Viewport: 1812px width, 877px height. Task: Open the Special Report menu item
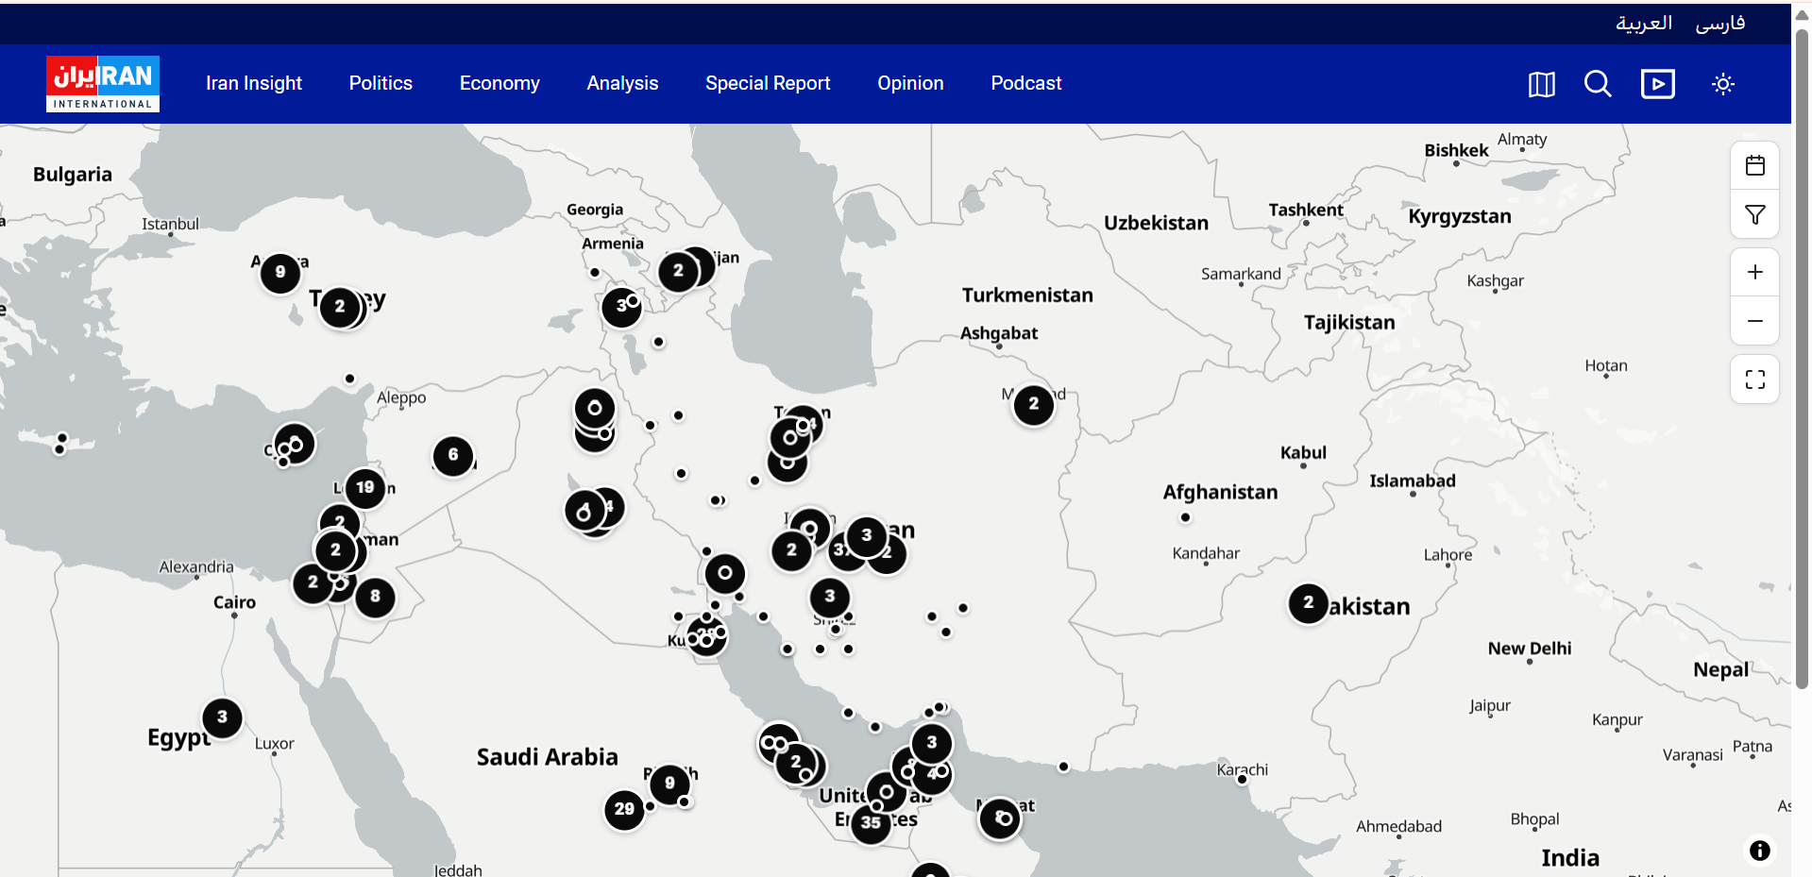[x=768, y=83]
